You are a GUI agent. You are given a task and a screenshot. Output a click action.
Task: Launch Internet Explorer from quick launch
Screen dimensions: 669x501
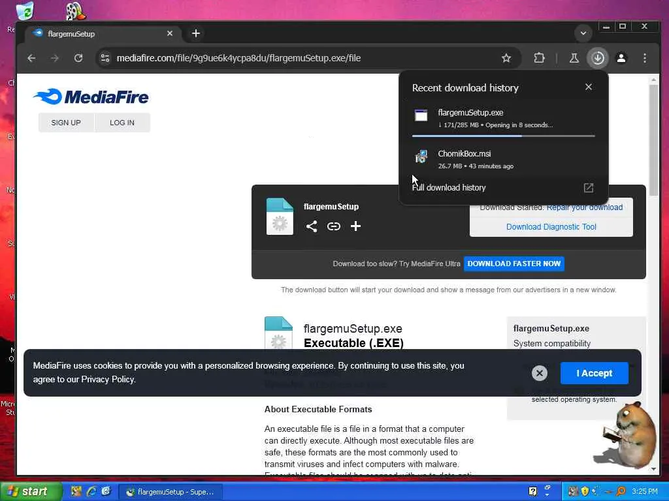pyautogui.click(x=91, y=492)
